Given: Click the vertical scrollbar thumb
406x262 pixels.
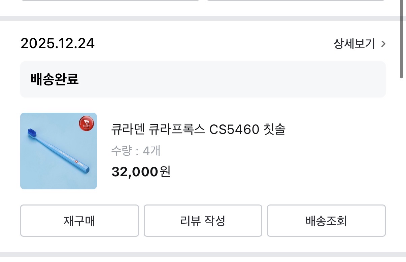Looking at the screenshot, I should tap(401, 39).
